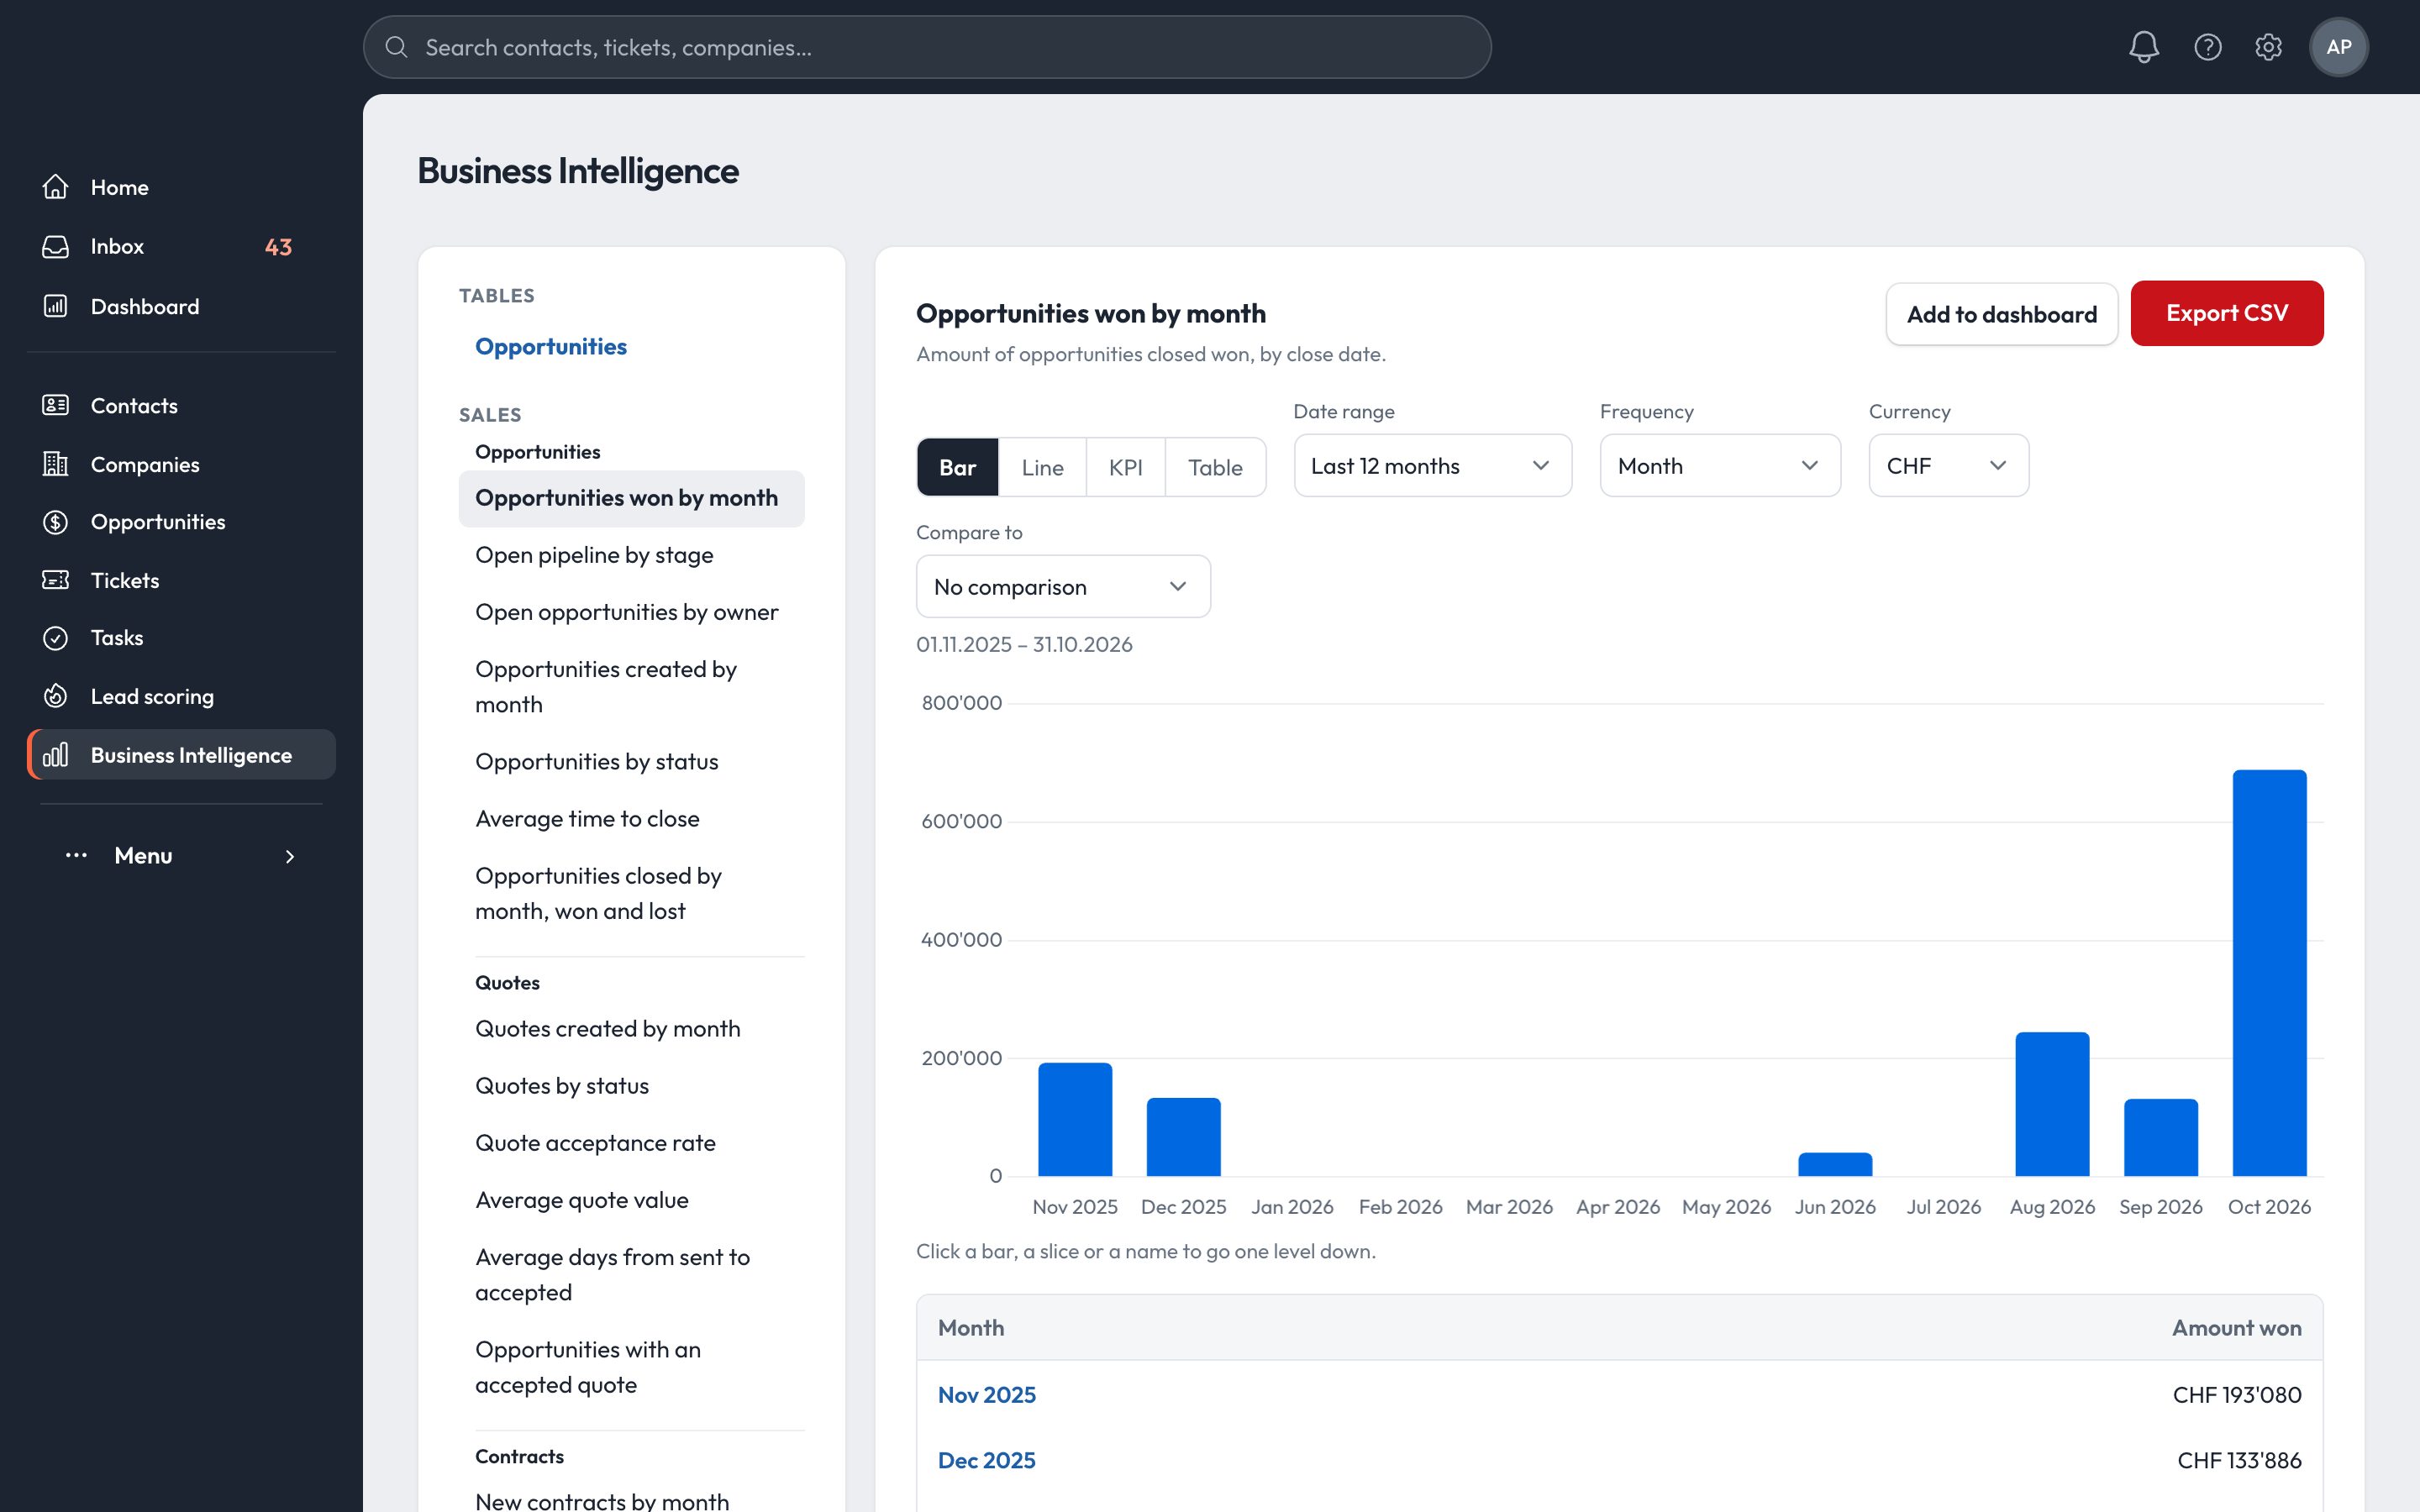The image size is (2420, 1512).
Task: Open the Frequency dropdown showing Month
Action: click(x=1720, y=466)
